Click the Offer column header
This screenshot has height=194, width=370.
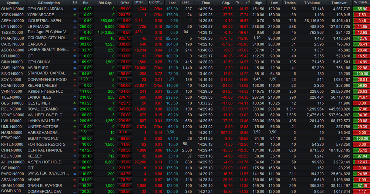coord(125,3)
